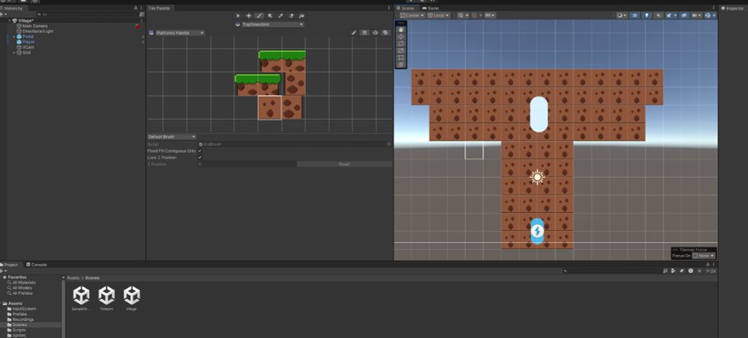The height and width of the screenshot is (338, 748).
Task: Switch to the Game tab
Action: click(x=432, y=8)
